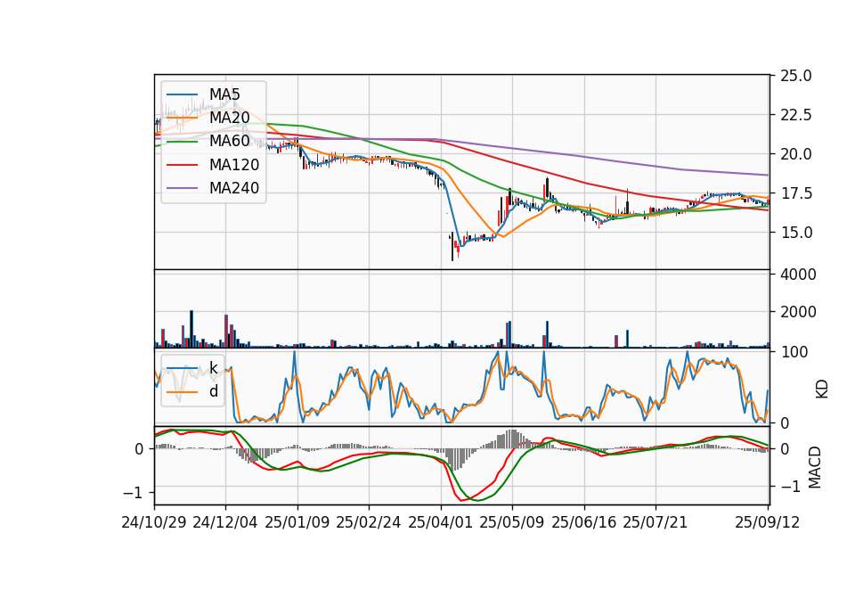
Task: Click the −1 value on right MACD axis
Action: (x=791, y=487)
